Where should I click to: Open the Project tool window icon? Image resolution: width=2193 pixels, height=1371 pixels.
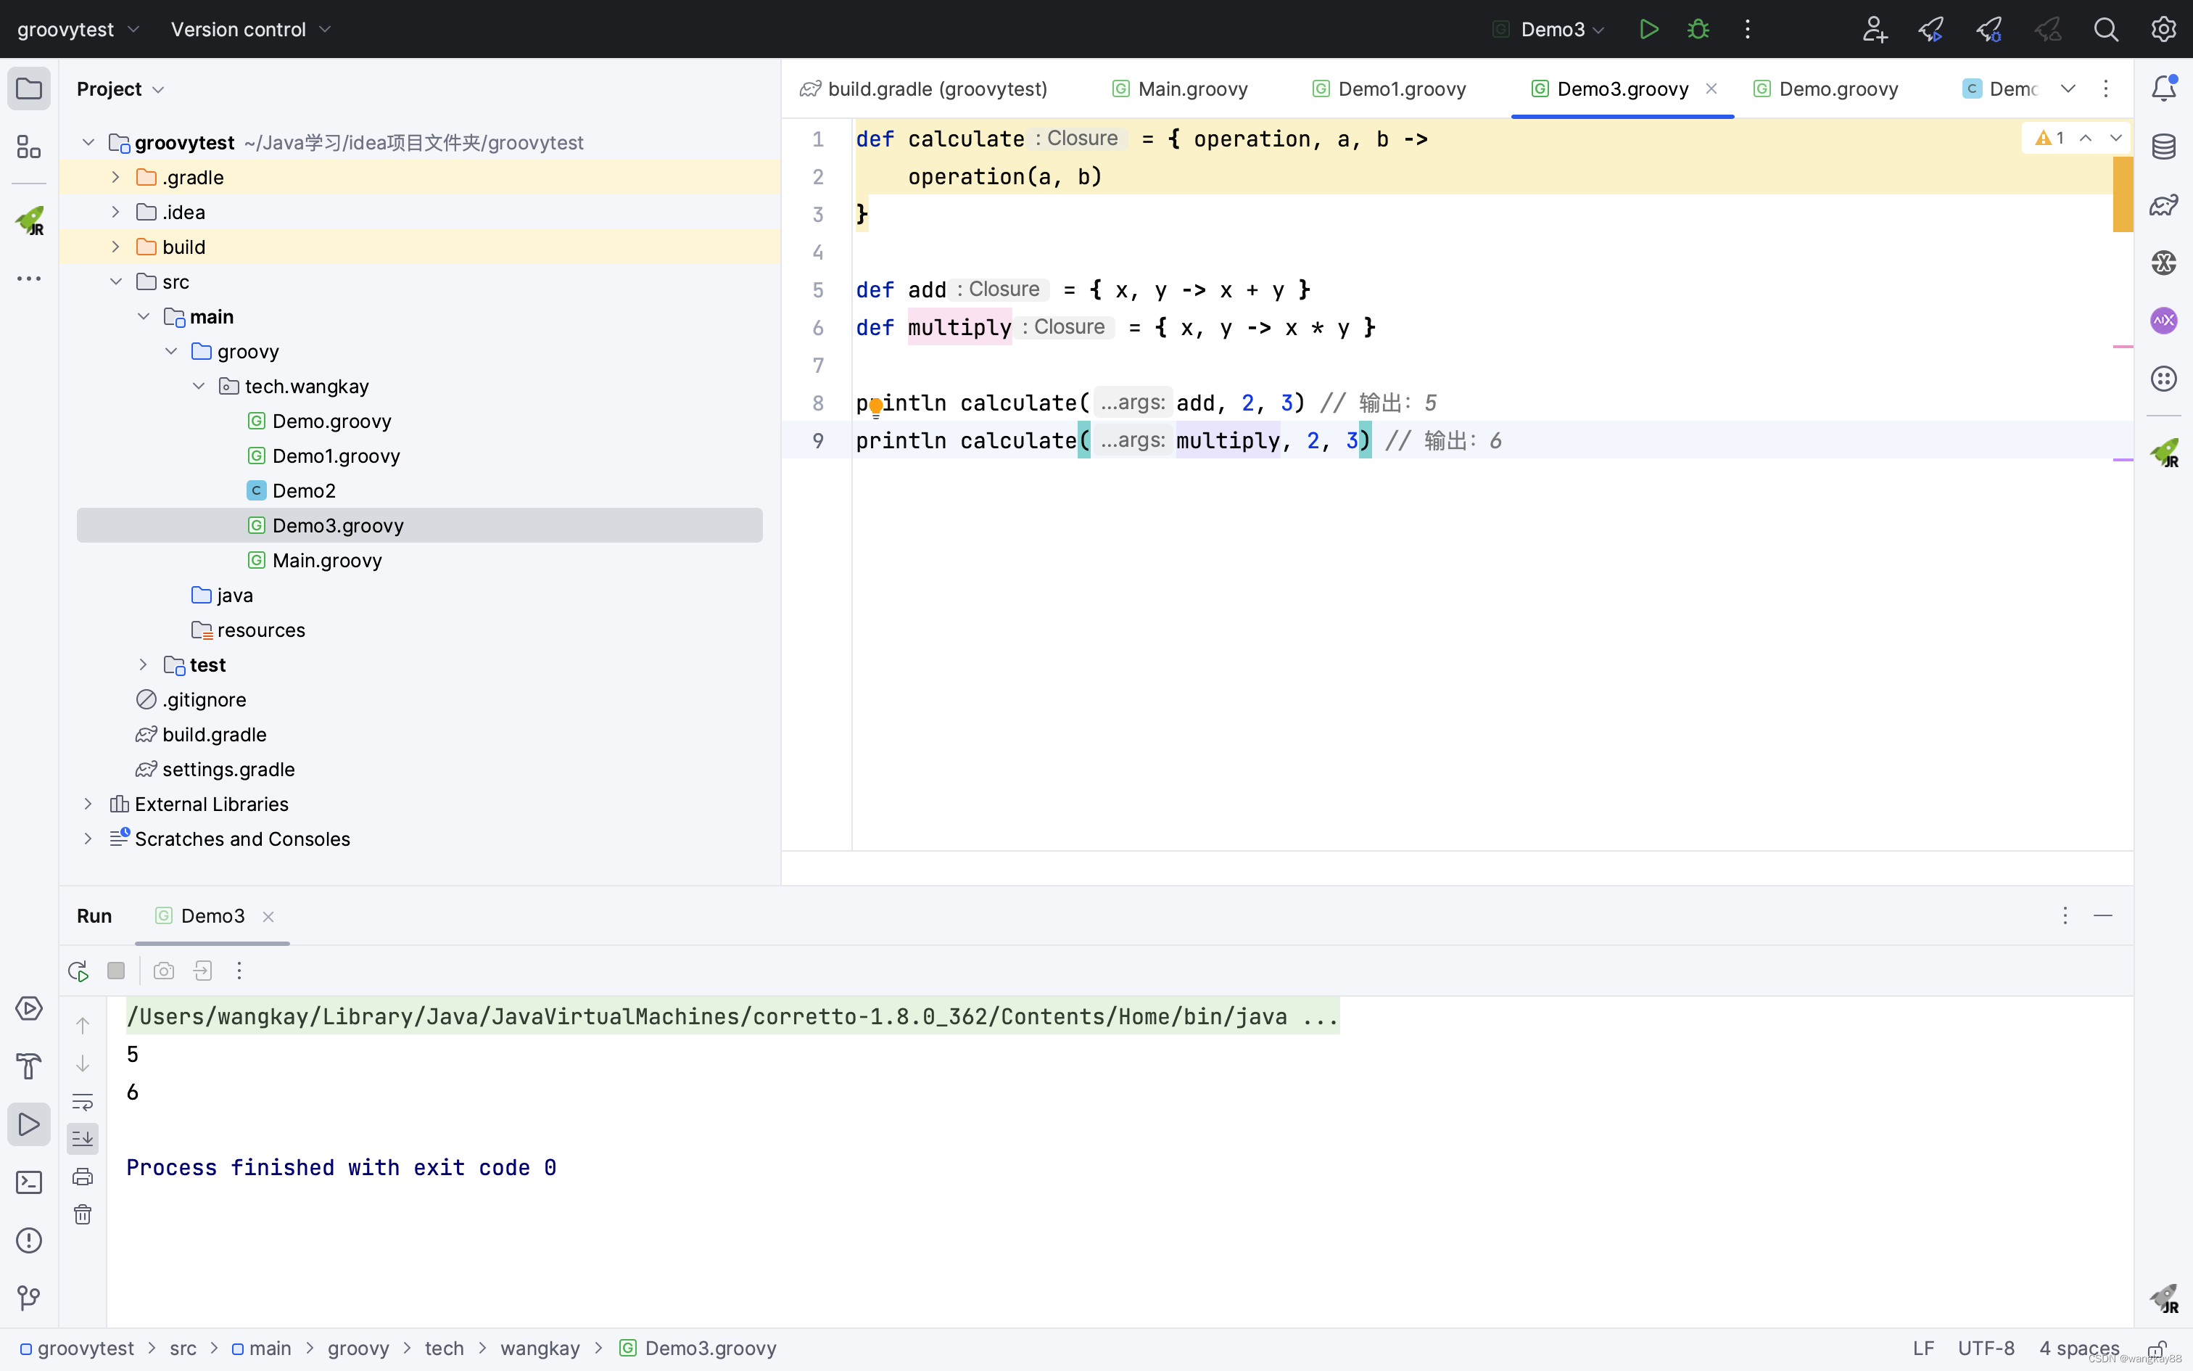coord(29,88)
